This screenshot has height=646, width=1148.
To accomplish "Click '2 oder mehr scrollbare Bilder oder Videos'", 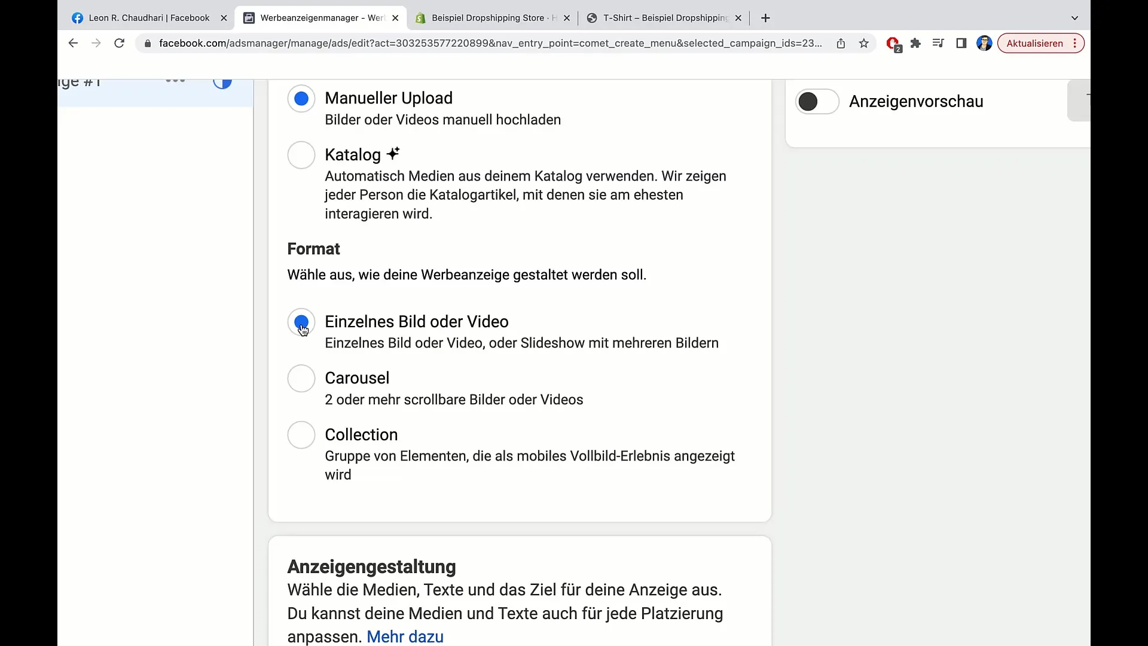I will (454, 400).
